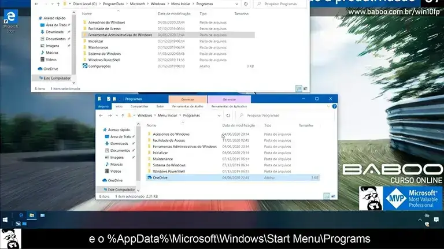
Task: Open Imagens in front window sidebar
Action: click(x=117, y=157)
